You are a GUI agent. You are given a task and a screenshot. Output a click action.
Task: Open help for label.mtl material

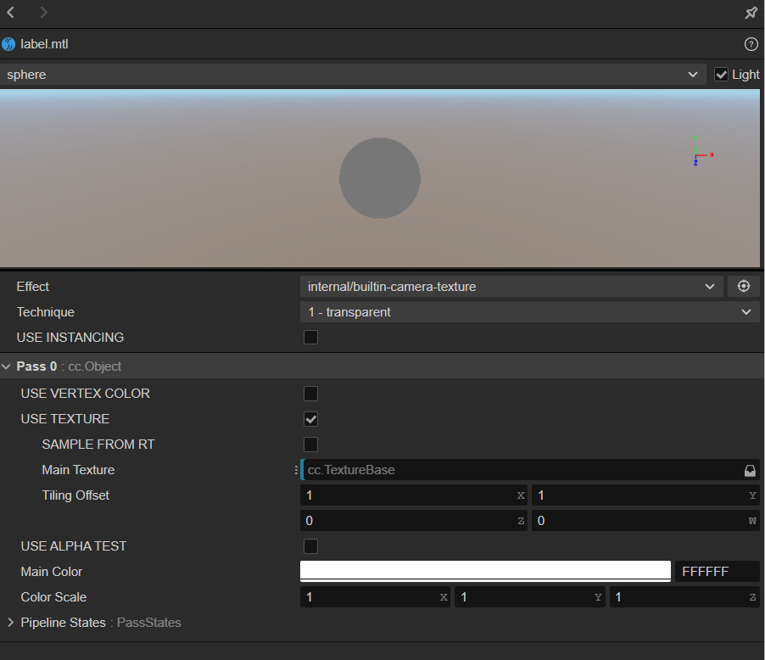pyautogui.click(x=751, y=44)
